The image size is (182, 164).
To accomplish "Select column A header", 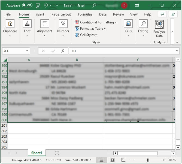I will (x=29, y=60).
